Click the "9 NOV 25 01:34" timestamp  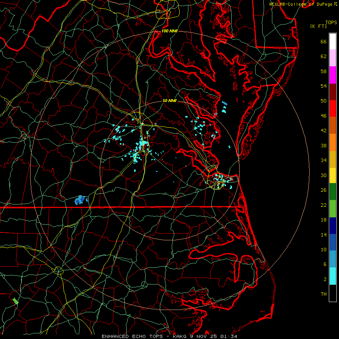tap(214, 336)
